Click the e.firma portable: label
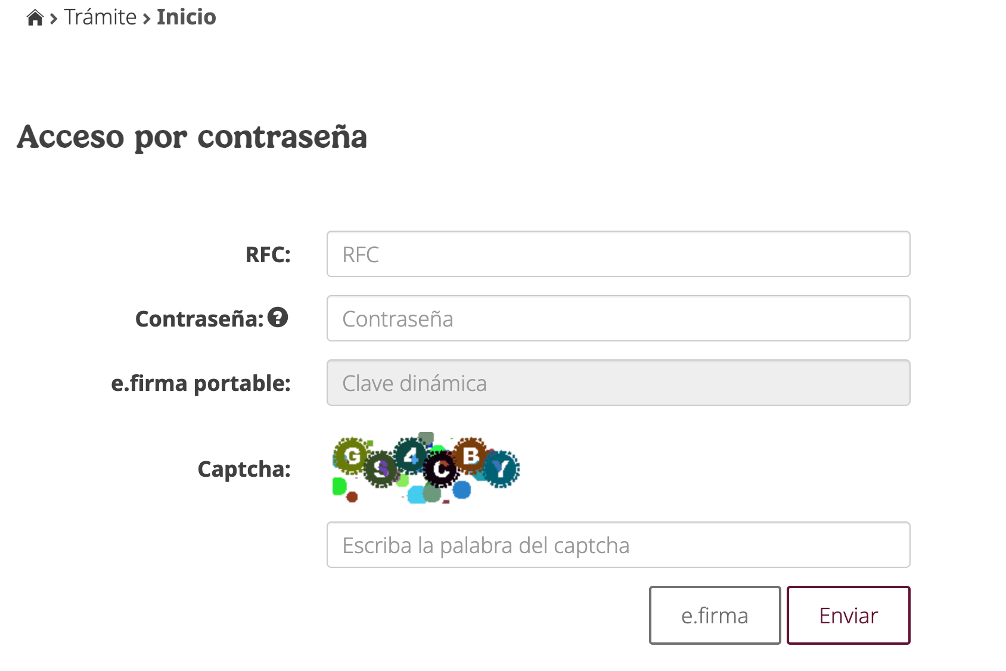The height and width of the screenshot is (671, 1006). (201, 384)
